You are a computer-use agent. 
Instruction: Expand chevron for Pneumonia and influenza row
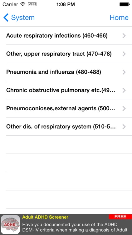[124, 72]
